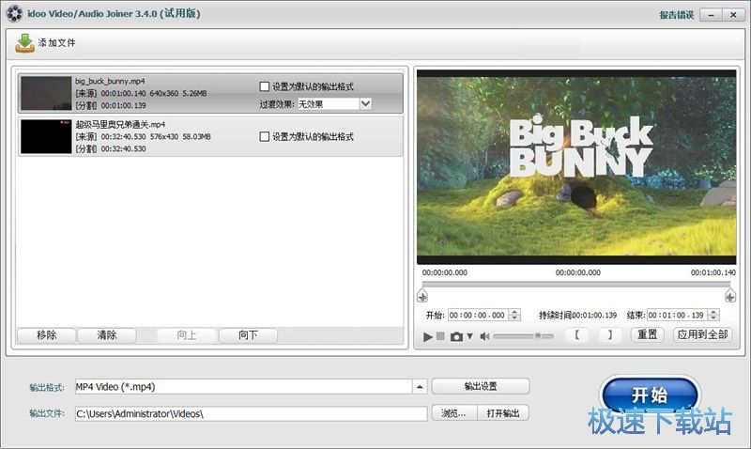Expand the 输出格式 MP4 Video dropdown
This screenshot has height=449, width=751.
420,387
